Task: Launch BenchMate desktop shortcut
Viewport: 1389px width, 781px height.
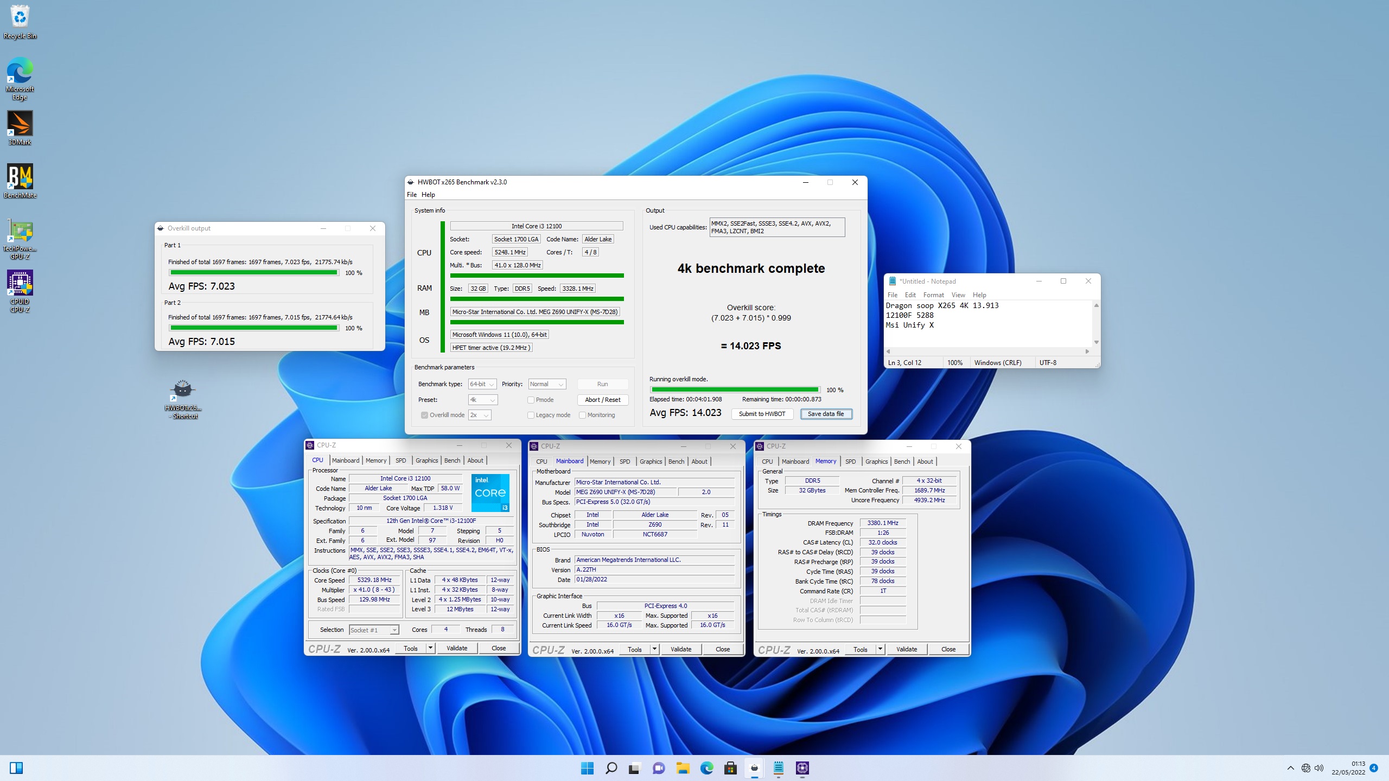Action: [x=20, y=181]
